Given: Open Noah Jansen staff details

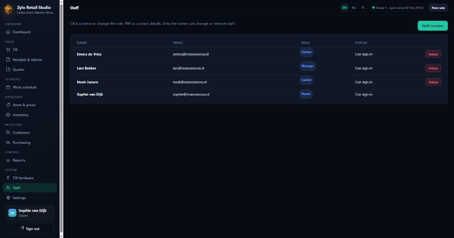Looking at the screenshot, I should click(87, 82).
